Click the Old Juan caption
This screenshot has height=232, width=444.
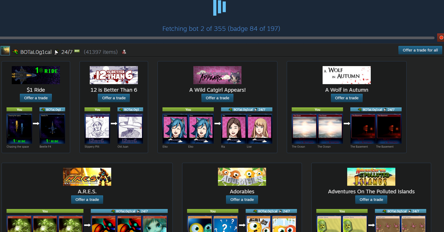pos(123,147)
